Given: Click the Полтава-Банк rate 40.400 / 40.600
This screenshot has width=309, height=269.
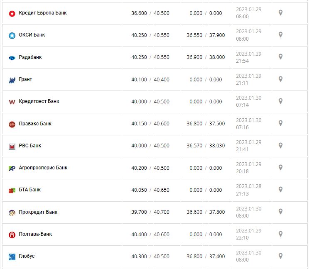Looking at the screenshot, I should 150,234.
